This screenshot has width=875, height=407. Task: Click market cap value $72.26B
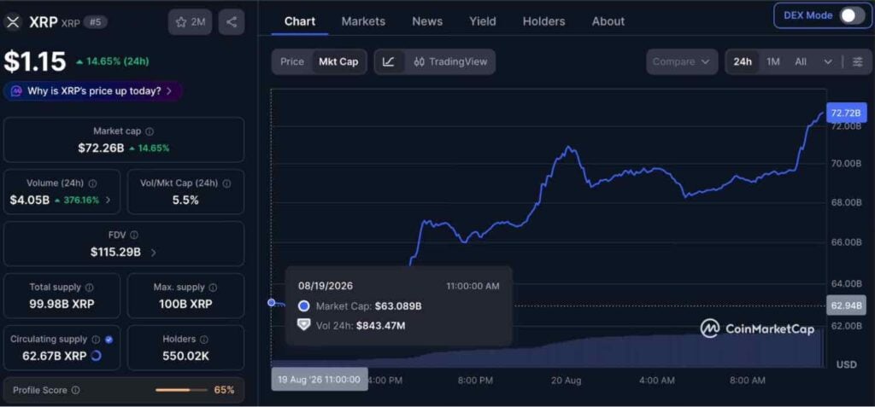click(101, 148)
